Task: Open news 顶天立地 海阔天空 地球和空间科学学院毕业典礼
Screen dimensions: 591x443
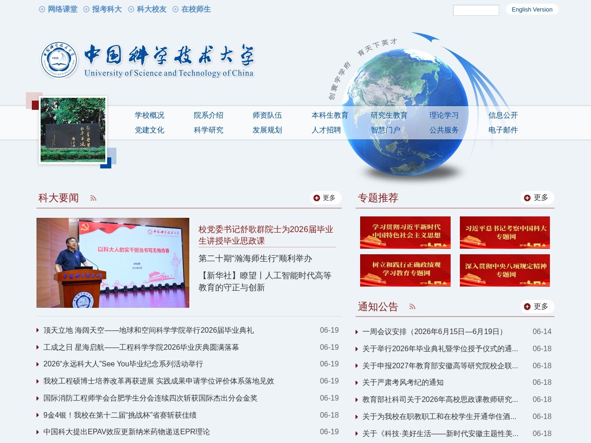Action: coord(149,330)
